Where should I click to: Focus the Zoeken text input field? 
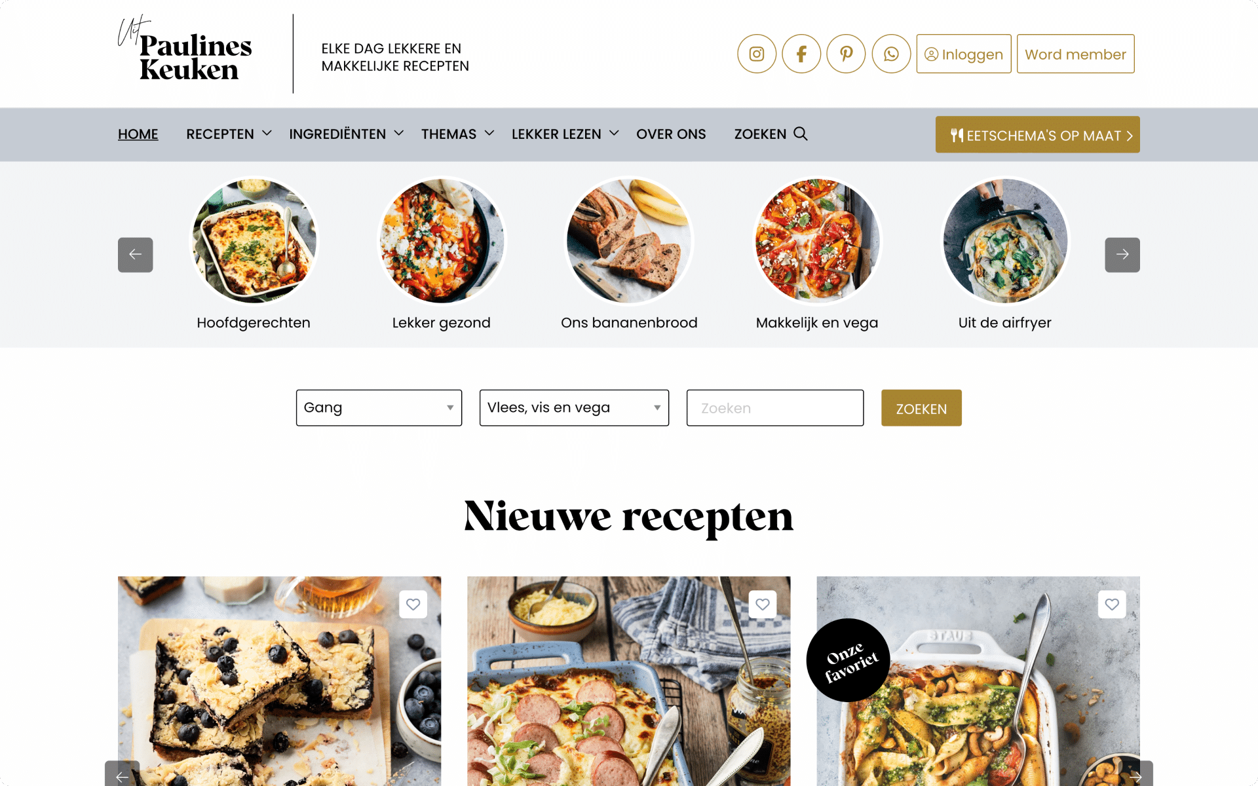click(x=775, y=408)
